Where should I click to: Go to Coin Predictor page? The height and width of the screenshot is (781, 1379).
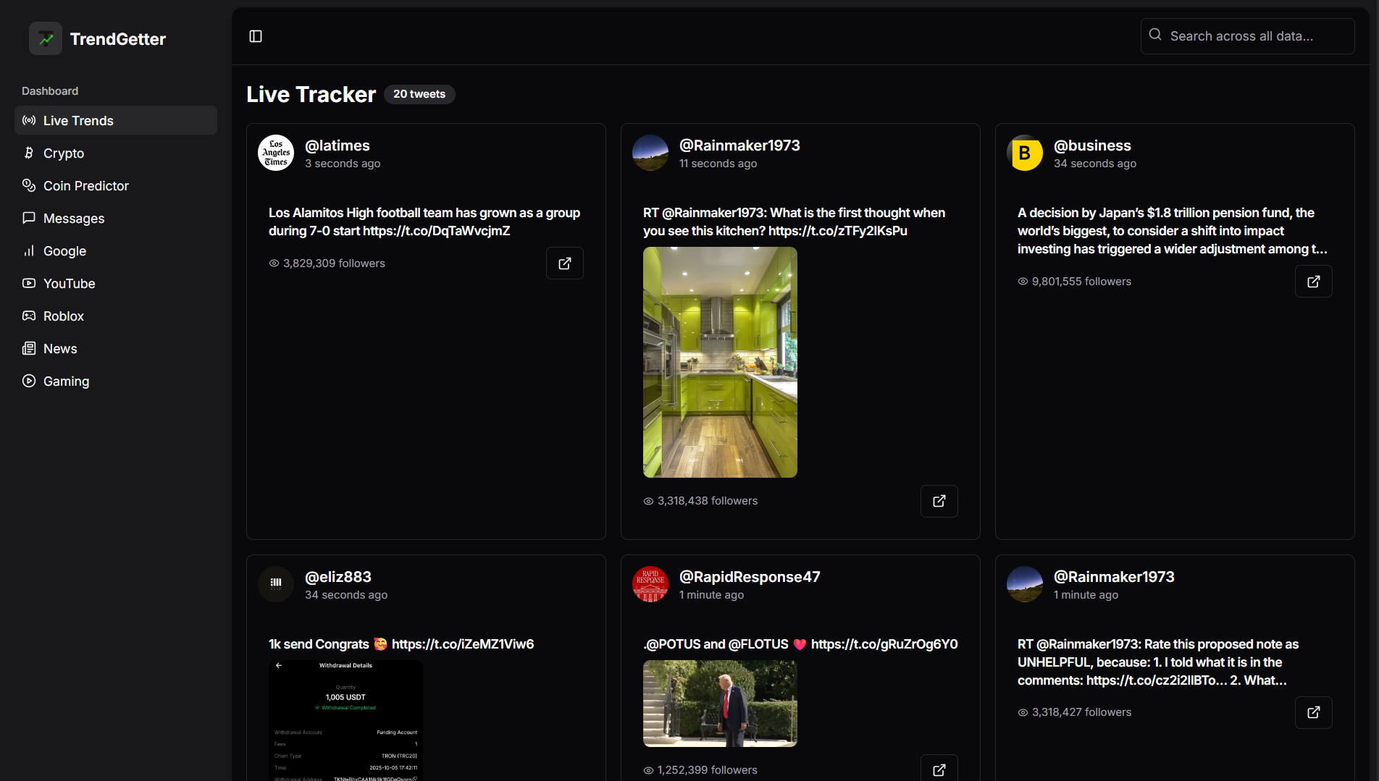(85, 186)
